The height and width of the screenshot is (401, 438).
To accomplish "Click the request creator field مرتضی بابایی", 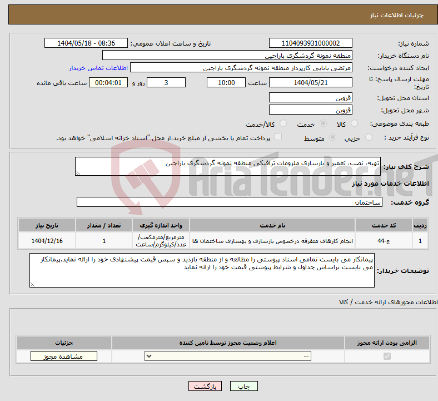I will pos(241,68).
